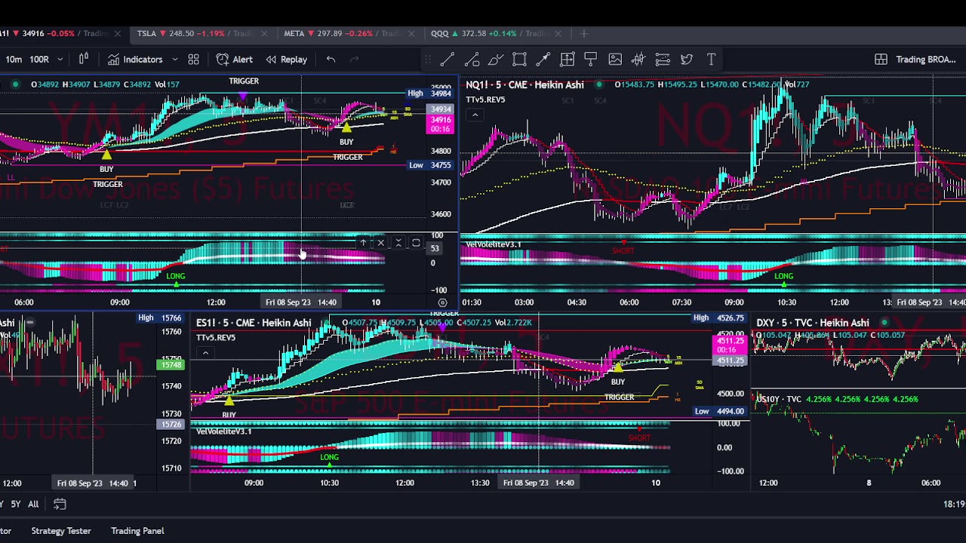Open the Indicators dialog
The image size is (966, 543).
pos(135,60)
